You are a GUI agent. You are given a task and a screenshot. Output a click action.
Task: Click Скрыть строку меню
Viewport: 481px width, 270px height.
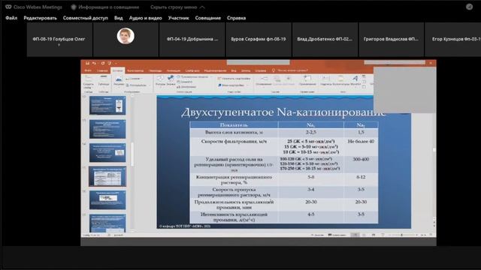point(174,7)
